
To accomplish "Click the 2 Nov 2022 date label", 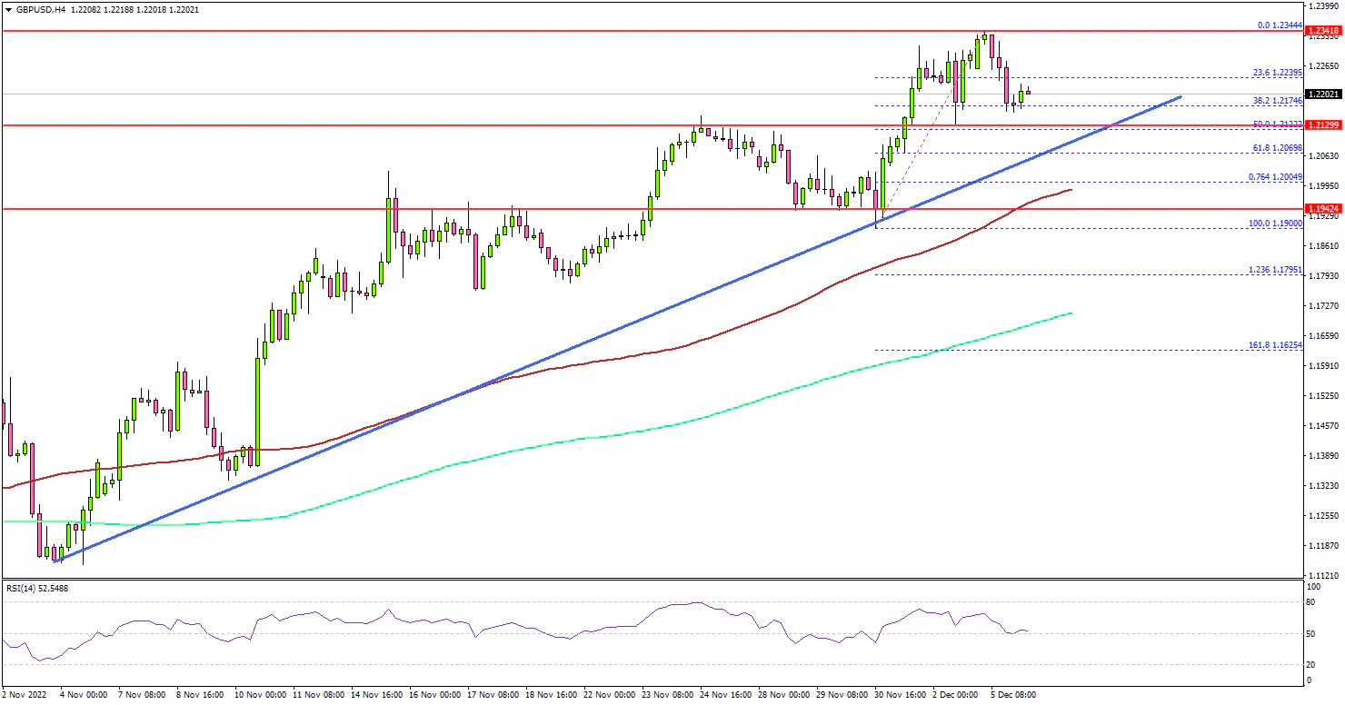I will (x=25, y=694).
